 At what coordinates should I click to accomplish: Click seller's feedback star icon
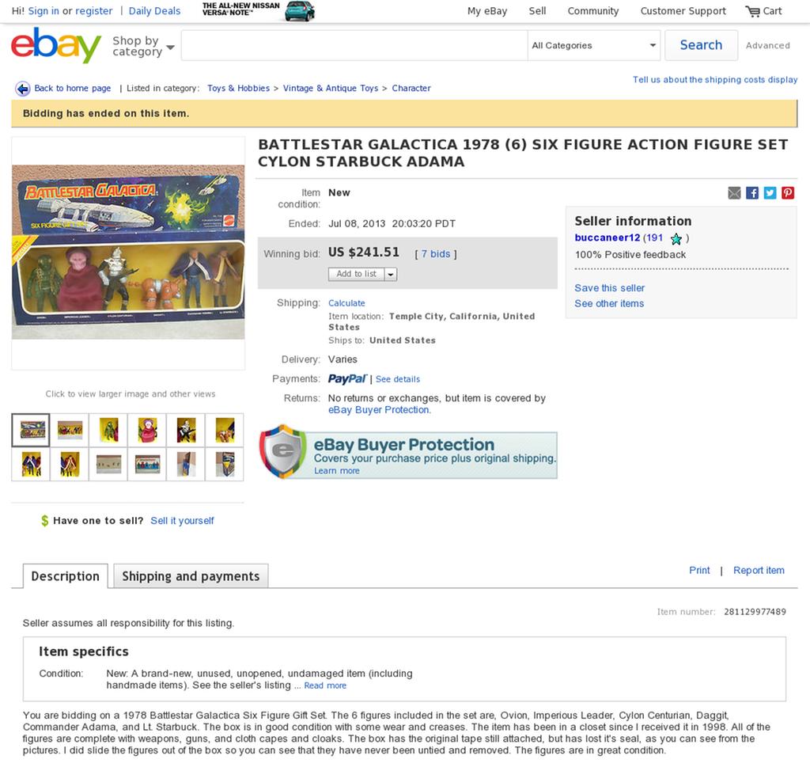coord(676,238)
